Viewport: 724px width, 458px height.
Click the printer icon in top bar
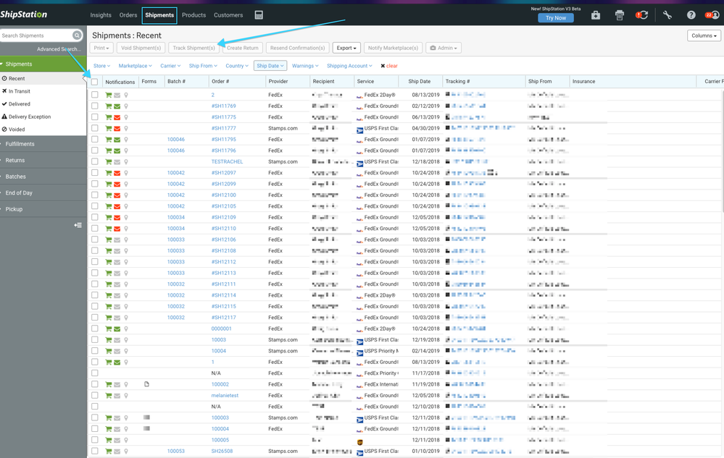(x=619, y=15)
